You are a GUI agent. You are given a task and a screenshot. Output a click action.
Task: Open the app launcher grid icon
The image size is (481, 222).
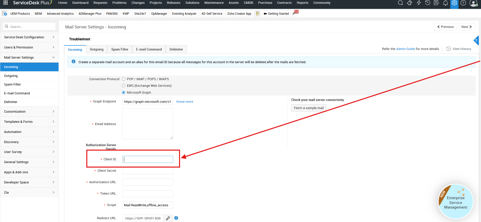(x=6, y=3)
